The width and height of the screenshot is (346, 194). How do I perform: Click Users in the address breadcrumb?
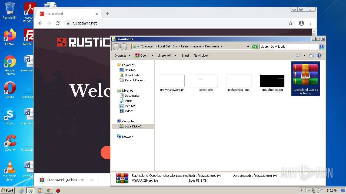pyautogui.click(x=185, y=46)
